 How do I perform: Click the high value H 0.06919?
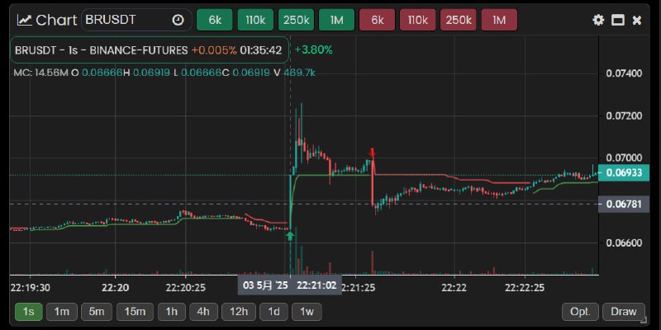tap(147, 73)
